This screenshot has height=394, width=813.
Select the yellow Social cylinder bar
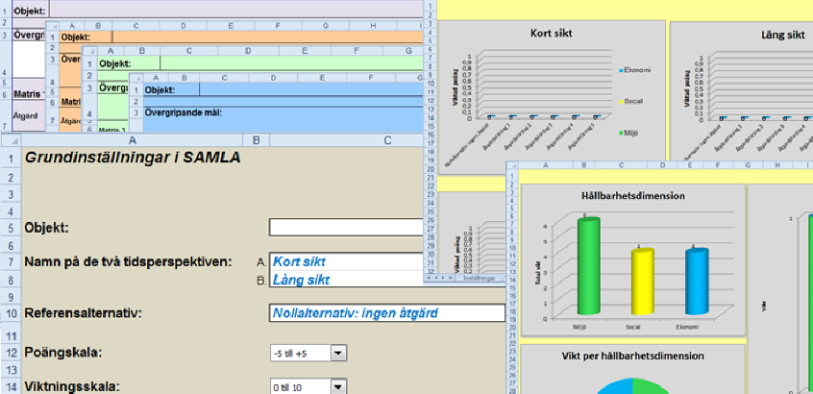pyautogui.click(x=642, y=282)
